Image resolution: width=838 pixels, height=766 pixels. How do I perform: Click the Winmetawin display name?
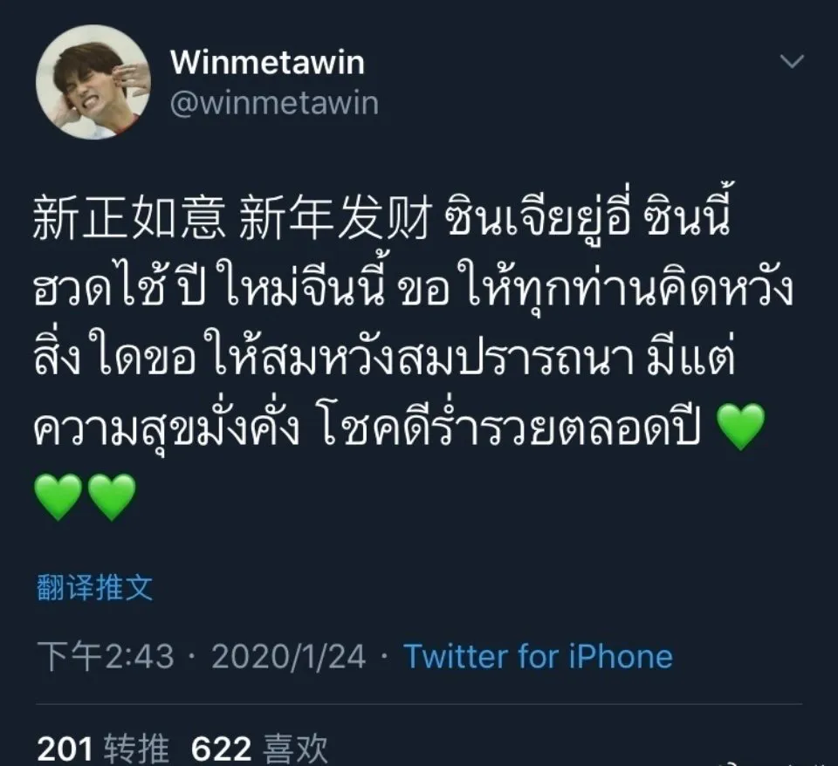click(x=267, y=63)
